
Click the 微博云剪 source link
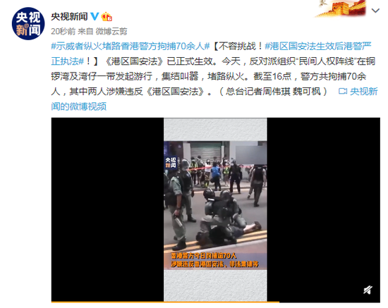111,32
